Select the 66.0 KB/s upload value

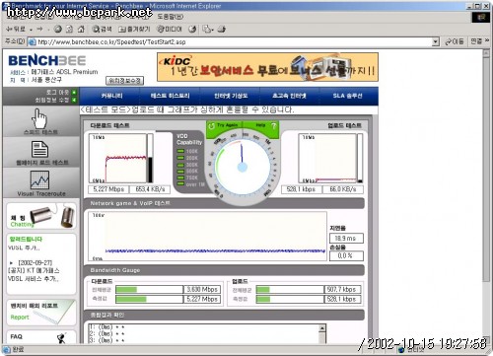(x=343, y=189)
